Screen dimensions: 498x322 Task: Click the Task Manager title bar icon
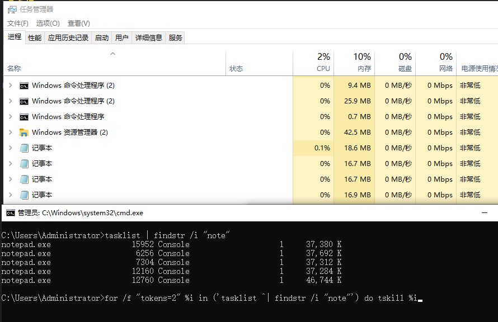point(12,10)
